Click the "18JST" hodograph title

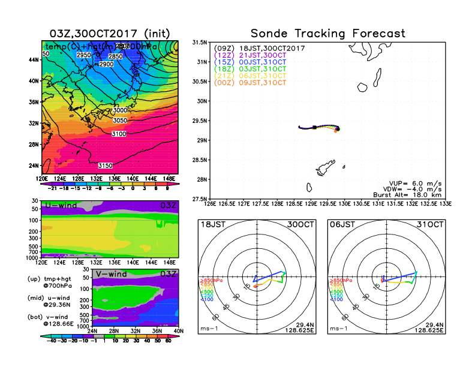click(x=214, y=225)
